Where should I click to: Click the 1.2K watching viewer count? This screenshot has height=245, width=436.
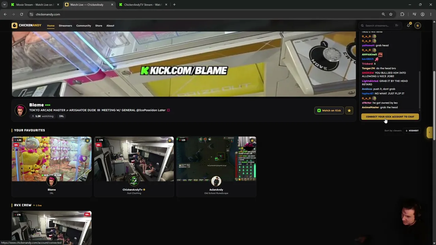click(43, 116)
